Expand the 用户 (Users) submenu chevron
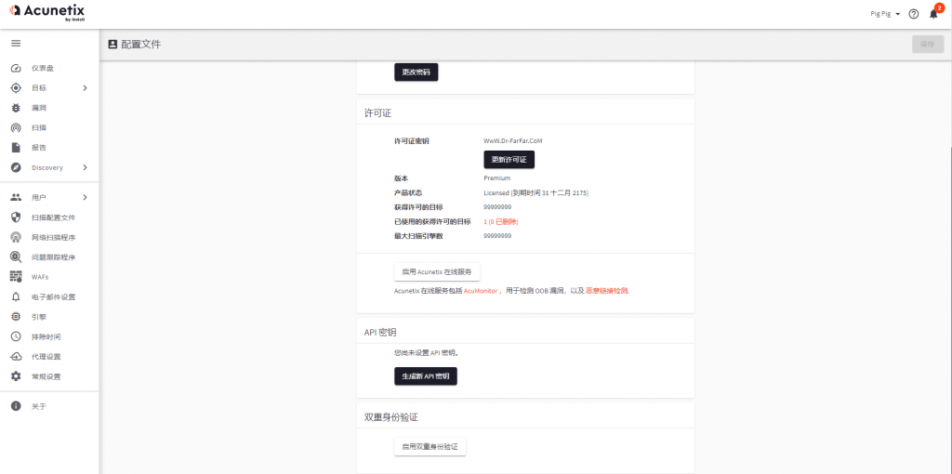 pyautogui.click(x=85, y=197)
